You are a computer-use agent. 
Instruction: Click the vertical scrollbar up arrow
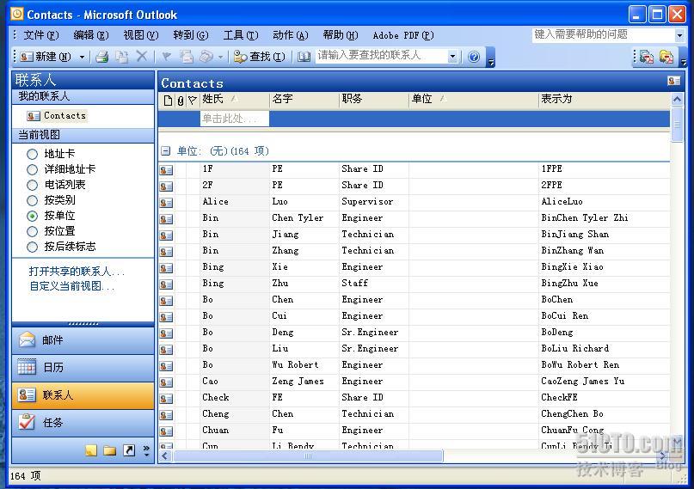[x=677, y=100]
